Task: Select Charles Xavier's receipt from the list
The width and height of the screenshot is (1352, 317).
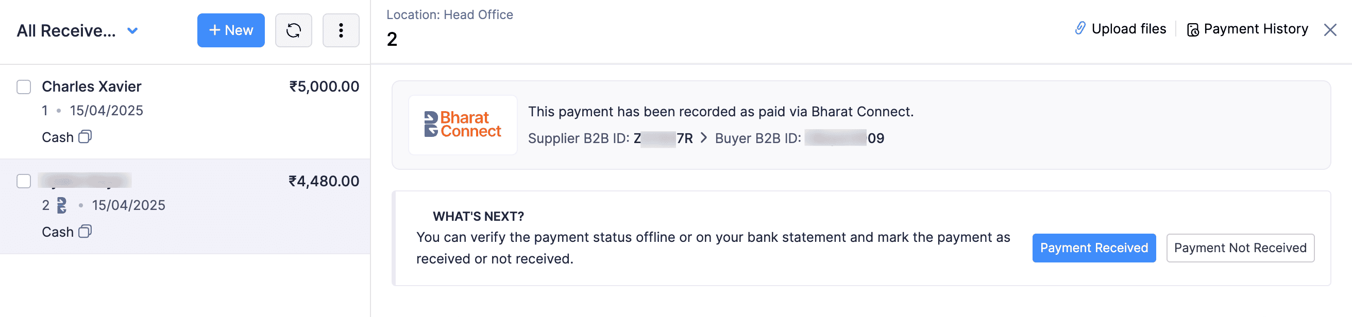Action: (158, 110)
